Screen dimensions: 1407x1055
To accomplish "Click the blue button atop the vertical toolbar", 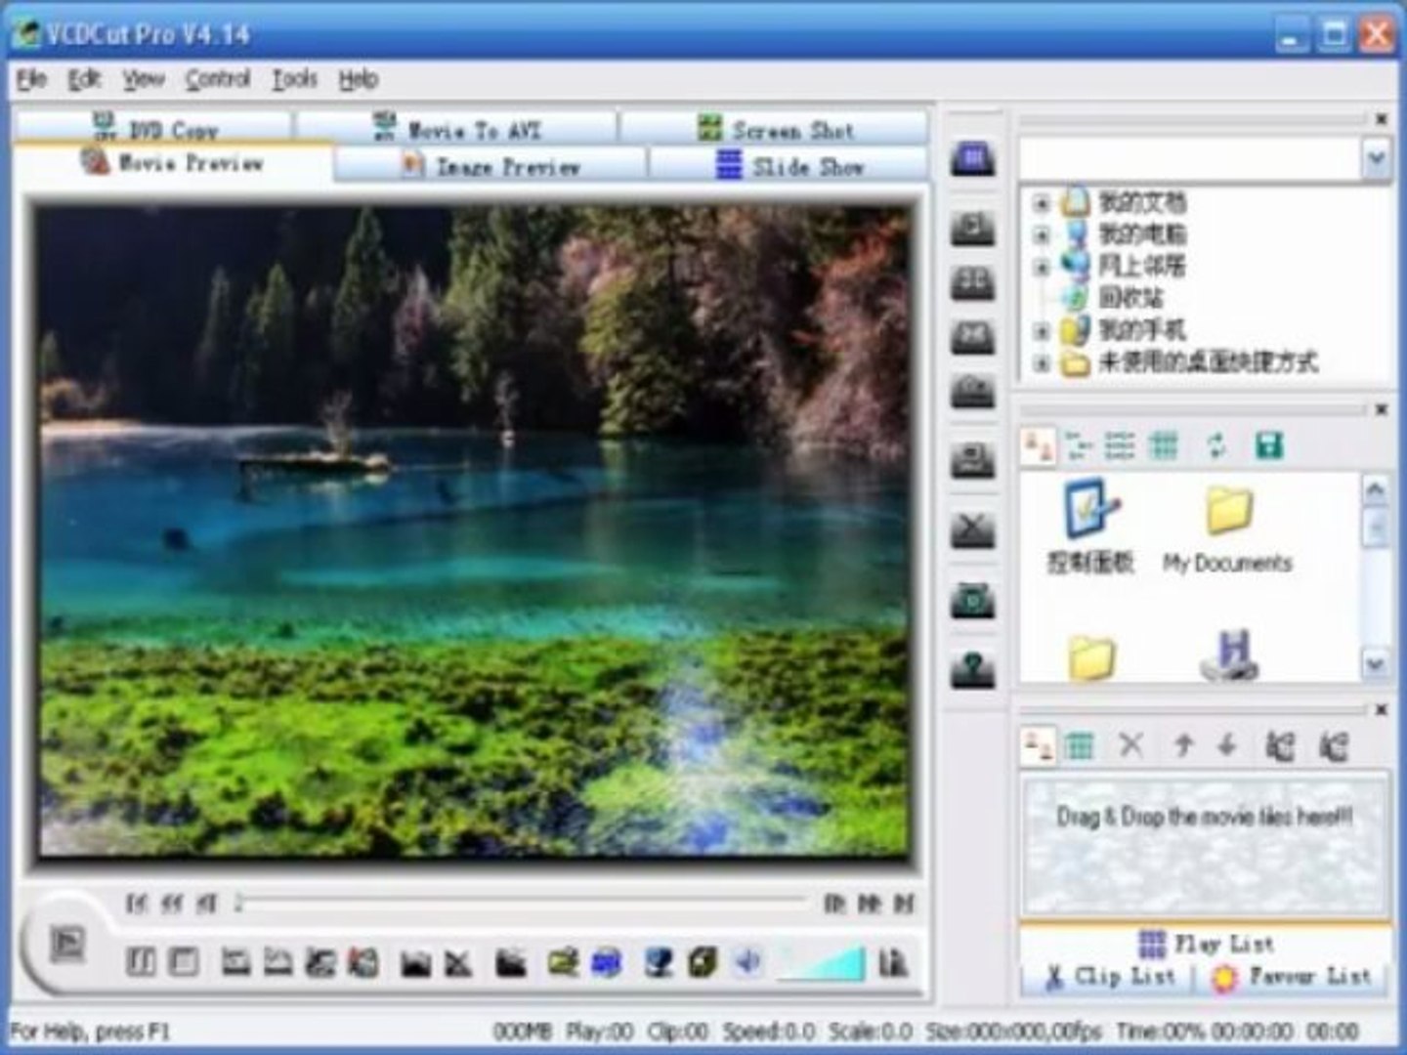I will pyautogui.click(x=973, y=158).
